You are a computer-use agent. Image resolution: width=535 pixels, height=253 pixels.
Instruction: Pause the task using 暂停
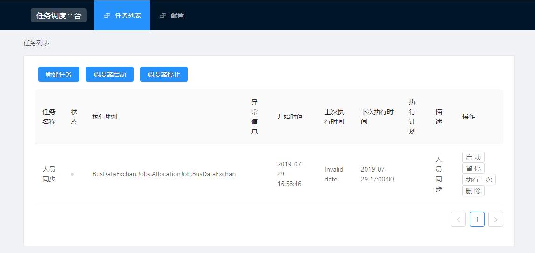click(x=473, y=168)
